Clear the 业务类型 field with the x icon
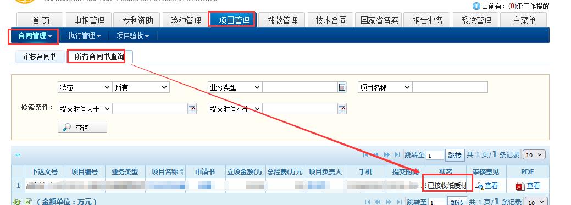Viewport: 571px width, 205px height. click(342, 87)
